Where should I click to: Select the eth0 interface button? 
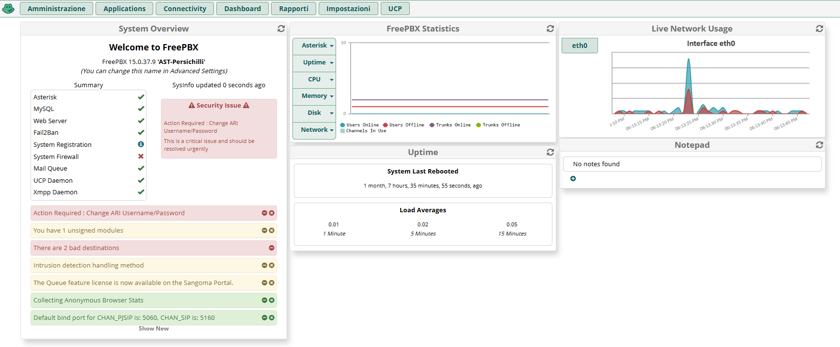point(580,46)
